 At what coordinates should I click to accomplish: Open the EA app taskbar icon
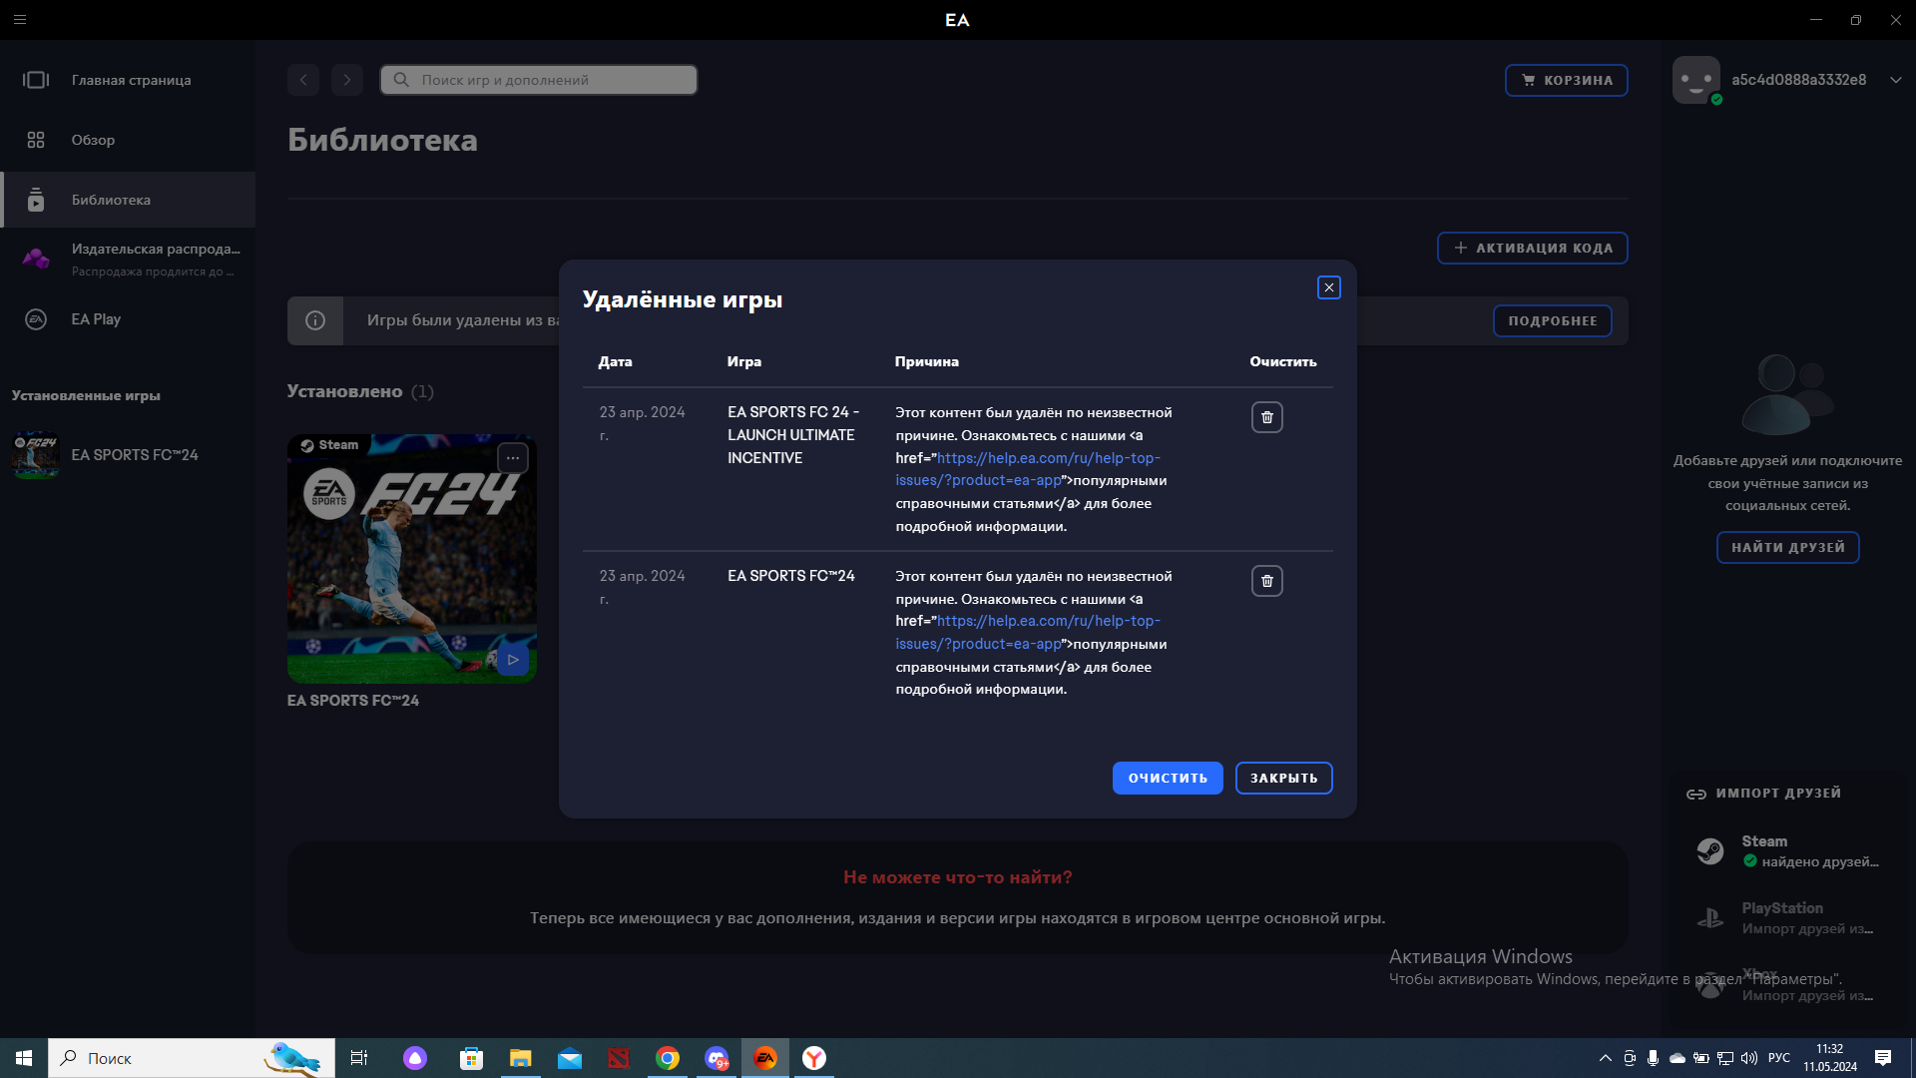pyautogui.click(x=765, y=1058)
